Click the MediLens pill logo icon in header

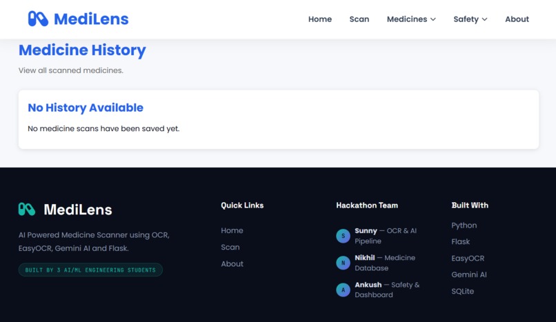click(38, 19)
